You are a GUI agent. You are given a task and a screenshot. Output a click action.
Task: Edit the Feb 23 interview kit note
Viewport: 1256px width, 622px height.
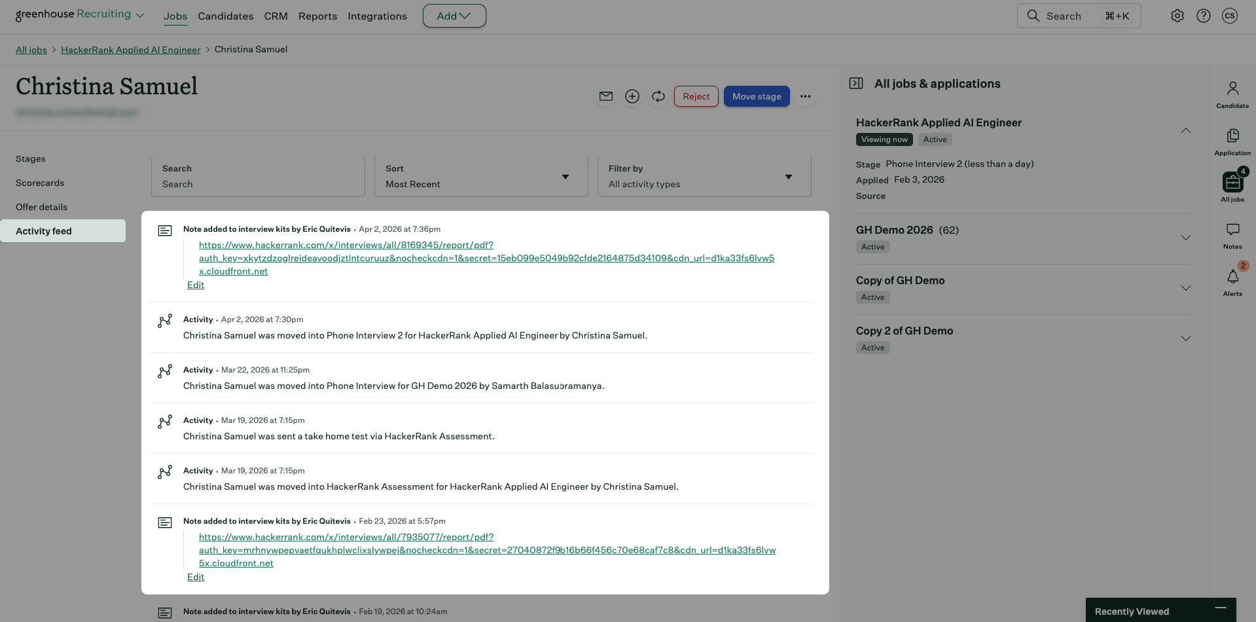tap(196, 577)
